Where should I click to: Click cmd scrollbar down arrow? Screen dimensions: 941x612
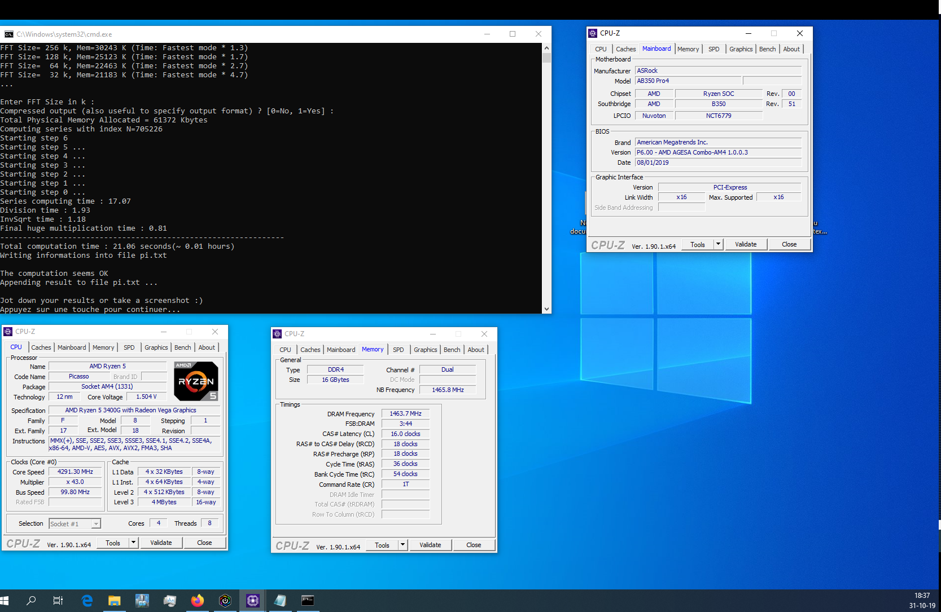pos(546,309)
